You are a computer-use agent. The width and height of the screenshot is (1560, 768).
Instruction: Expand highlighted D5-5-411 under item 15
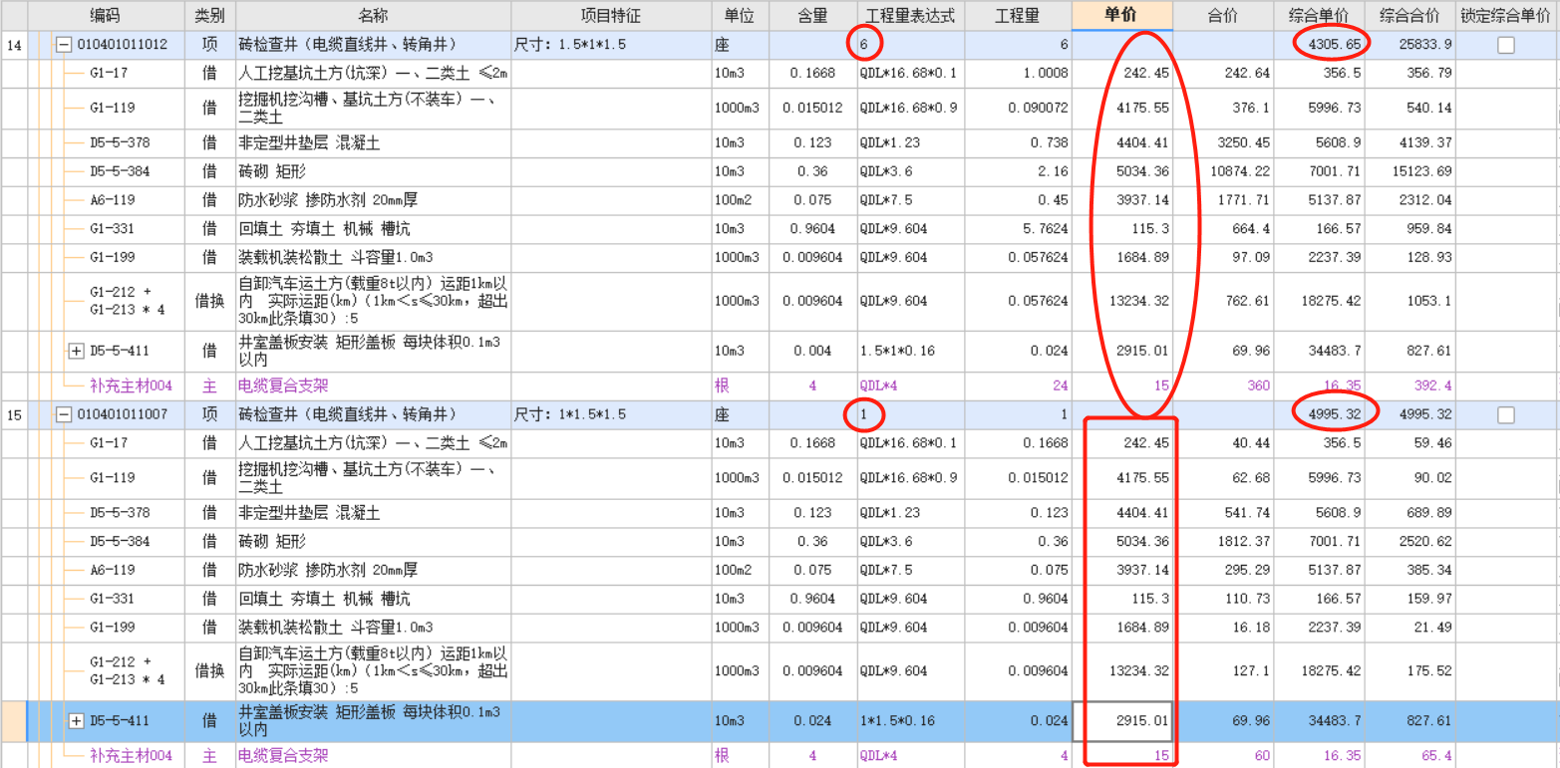(77, 720)
